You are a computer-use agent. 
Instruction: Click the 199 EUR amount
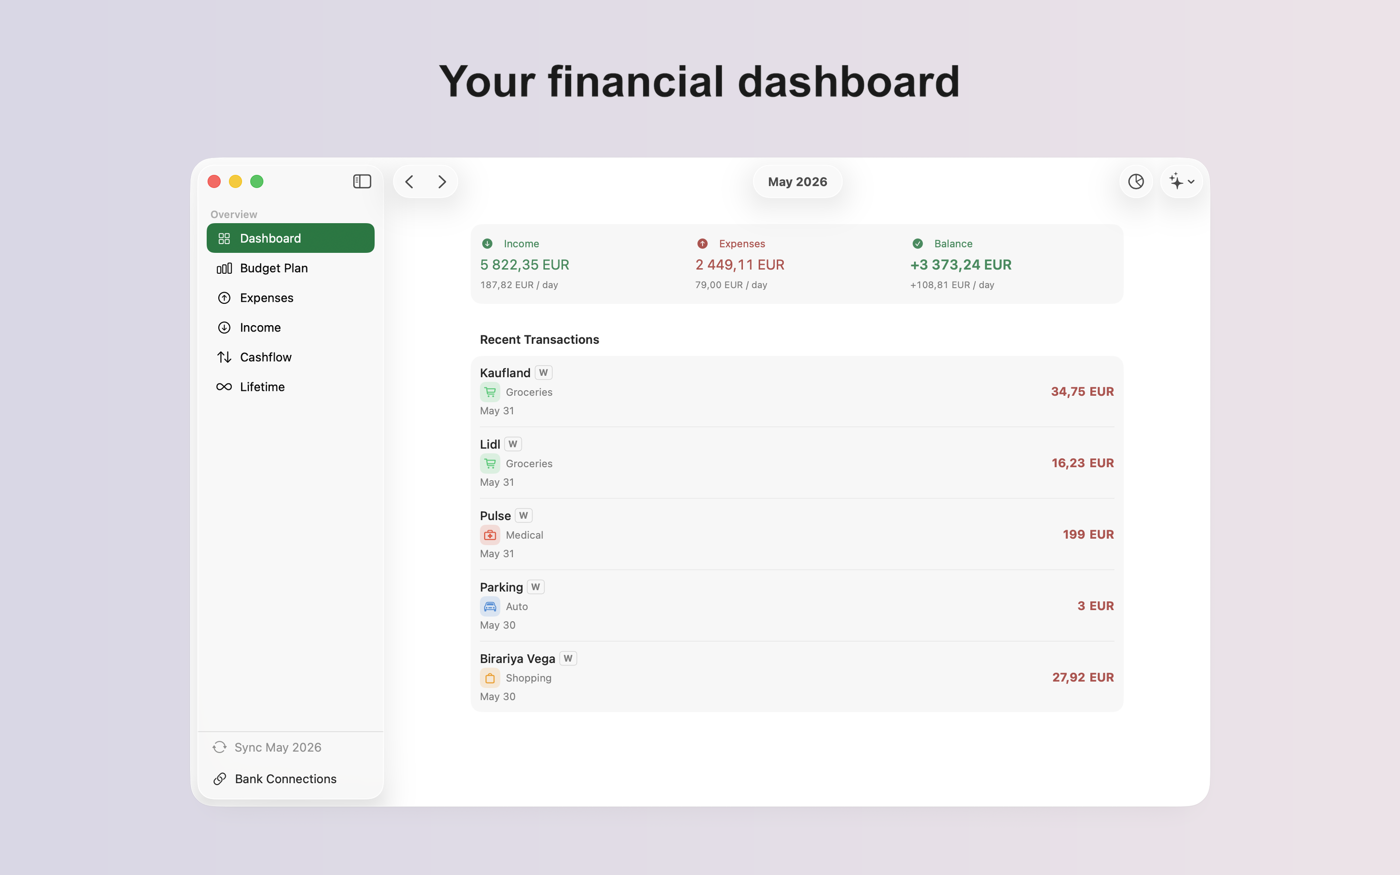1088,534
